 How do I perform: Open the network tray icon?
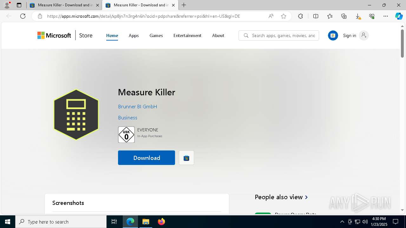357,222
